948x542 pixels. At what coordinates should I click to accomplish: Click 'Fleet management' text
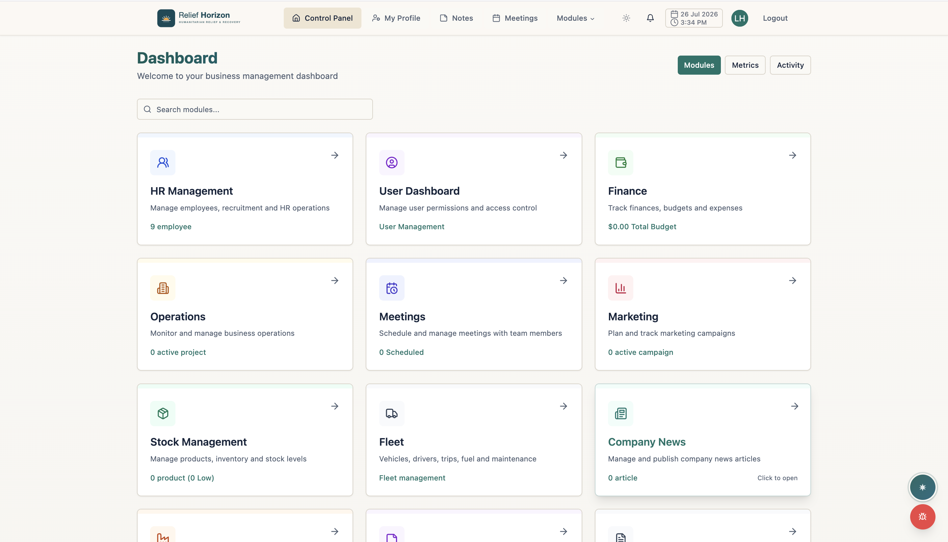(412, 478)
